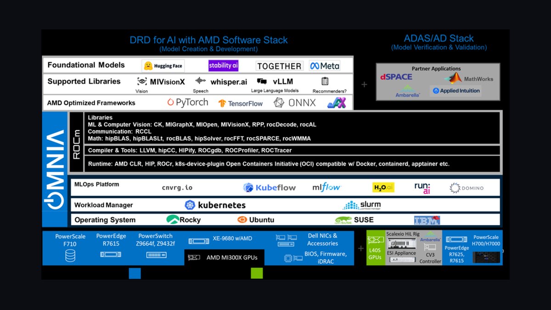The height and width of the screenshot is (310, 551).
Task: Click the Ubuntu logo
Action: [256, 220]
